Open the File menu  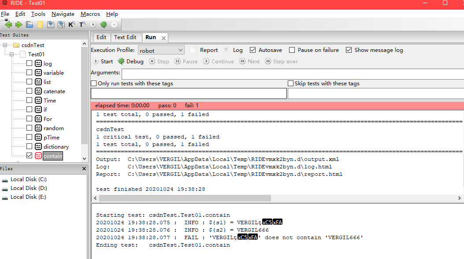click(x=5, y=14)
